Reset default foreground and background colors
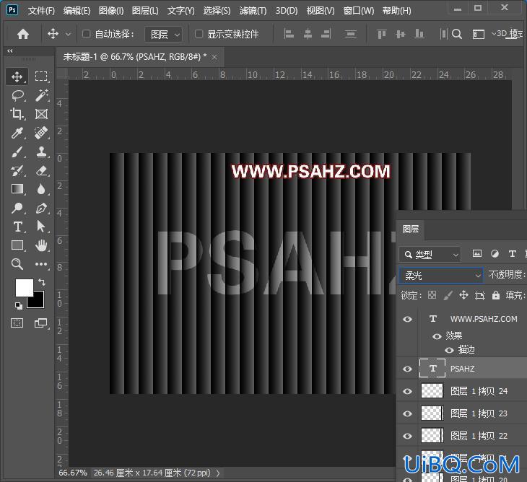This screenshot has height=482, width=527. (19, 306)
